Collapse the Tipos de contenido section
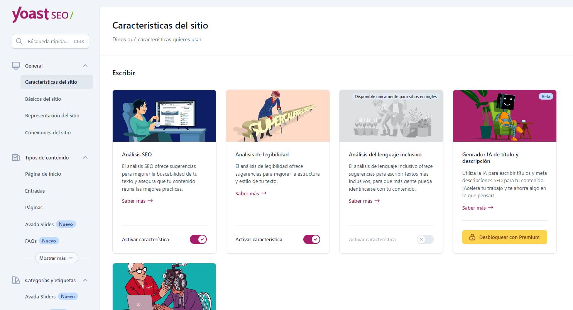 (x=85, y=158)
